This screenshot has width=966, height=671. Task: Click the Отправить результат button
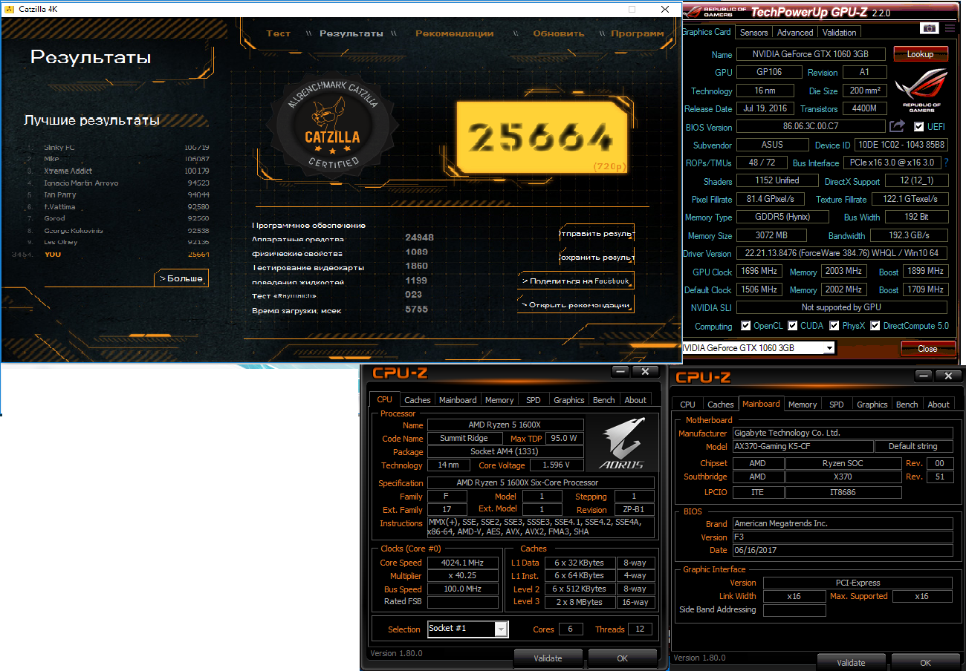coord(597,233)
